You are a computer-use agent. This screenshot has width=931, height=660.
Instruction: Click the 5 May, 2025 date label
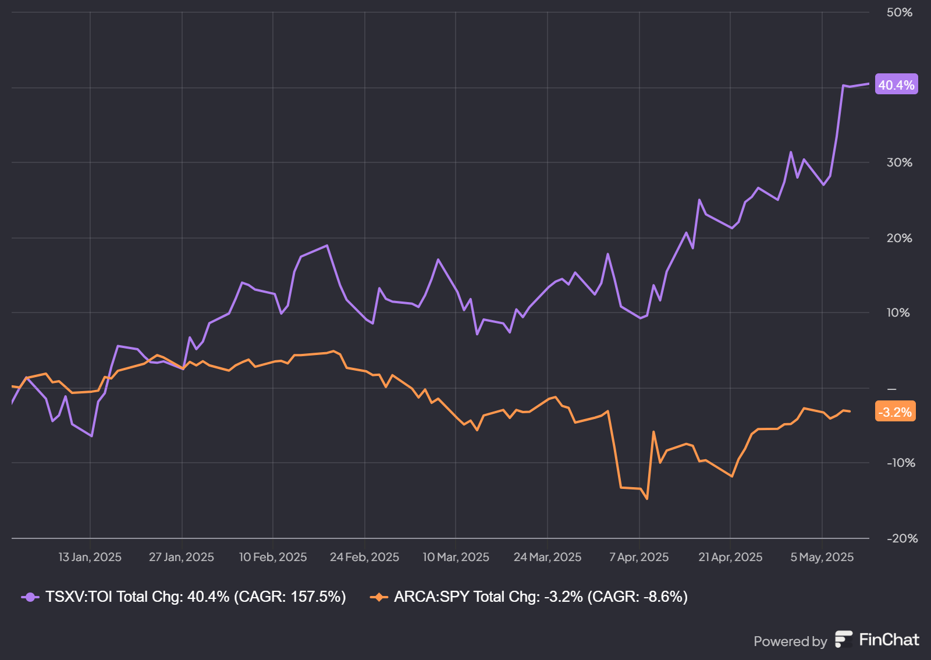click(x=822, y=557)
